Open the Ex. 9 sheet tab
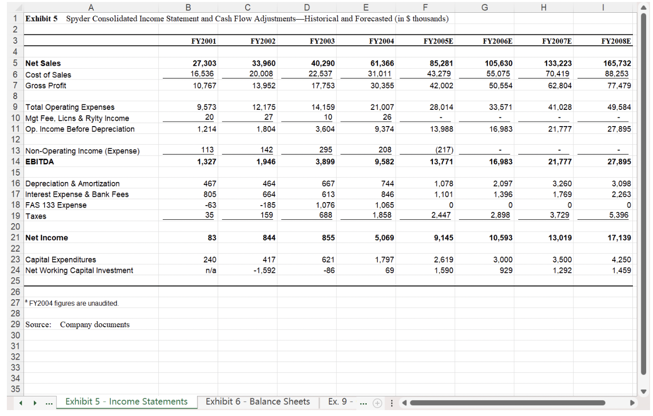This screenshot has width=653, height=416. coord(340,402)
